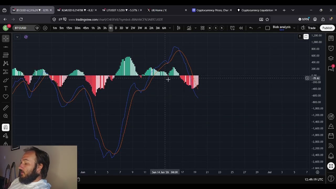
Task: Open the chart layout selector square
Action: click(267, 28)
